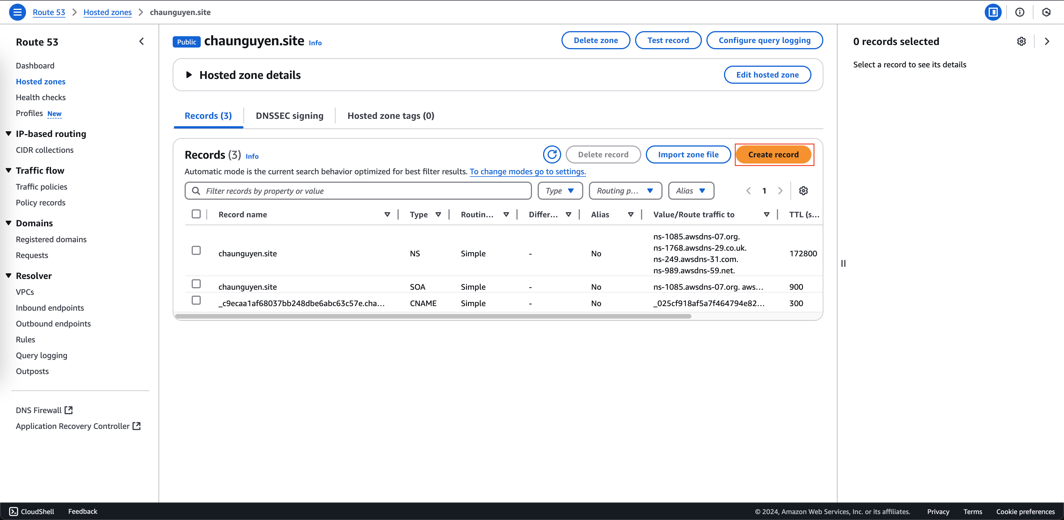Open 'To change modes go to settings' link
Viewport: 1064px width, 520px height.
[527, 171]
